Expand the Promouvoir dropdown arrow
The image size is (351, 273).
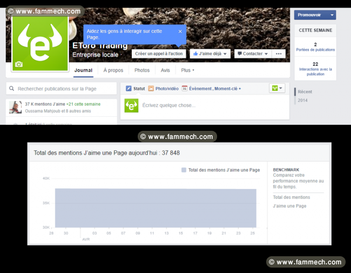(x=332, y=15)
